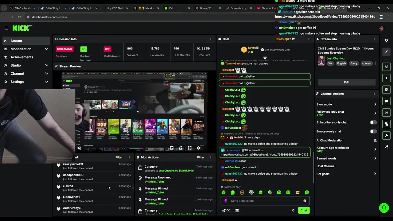Toggle the document list widget icon
Screen dimensions: 393x221
pyautogui.click(x=386, y=90)
